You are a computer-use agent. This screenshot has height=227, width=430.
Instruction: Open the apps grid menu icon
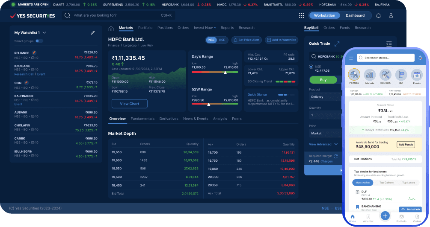[302, 15]
